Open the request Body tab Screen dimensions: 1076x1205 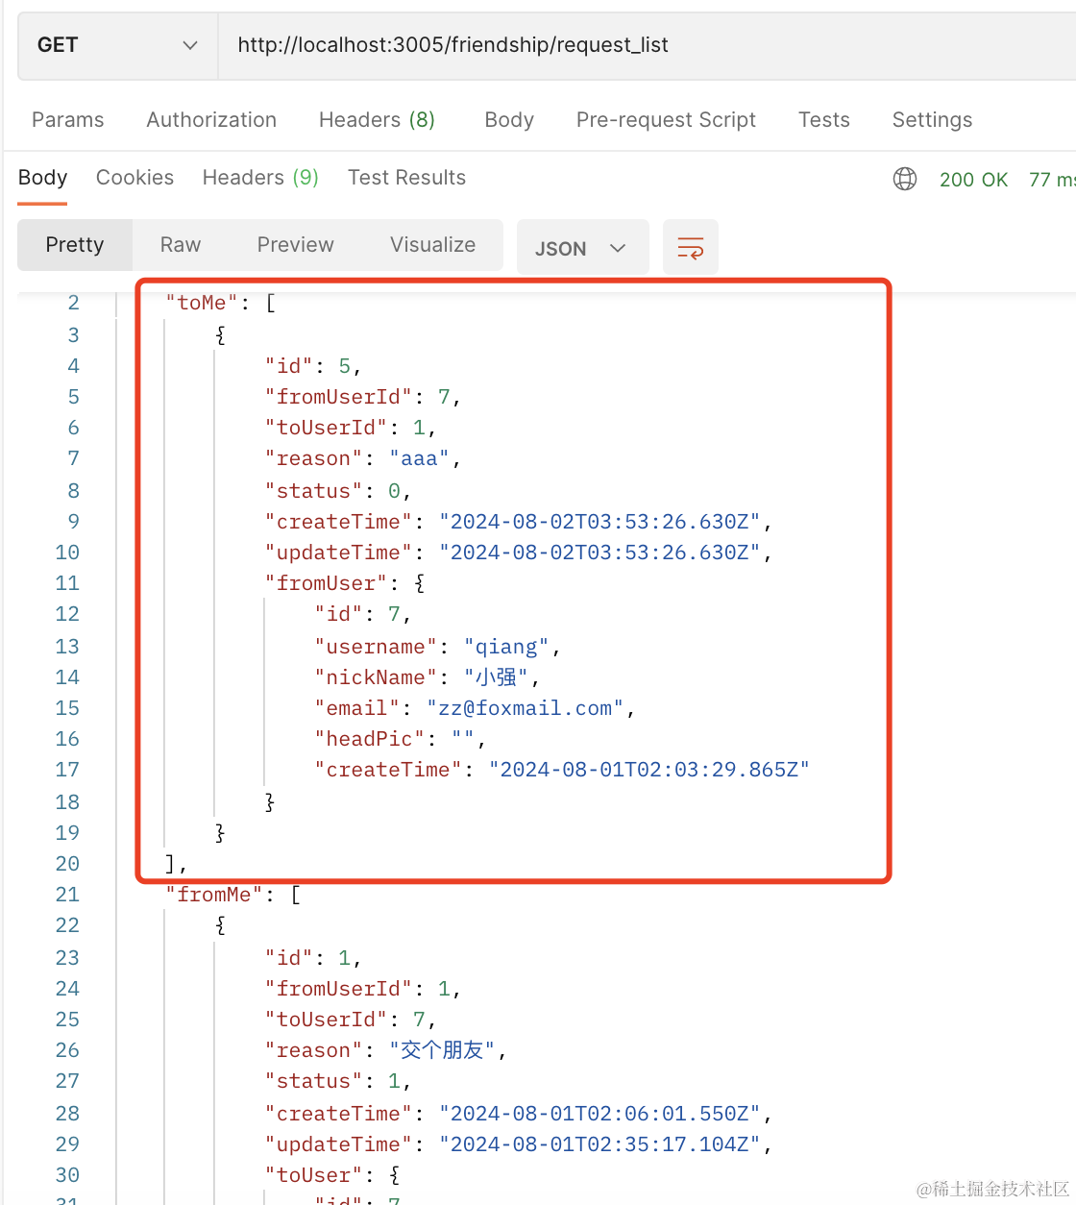[x=508, y=120]
